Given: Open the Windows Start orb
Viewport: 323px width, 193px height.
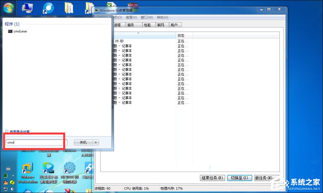Looking at the screenshot, I should click(x=9, y=8).
